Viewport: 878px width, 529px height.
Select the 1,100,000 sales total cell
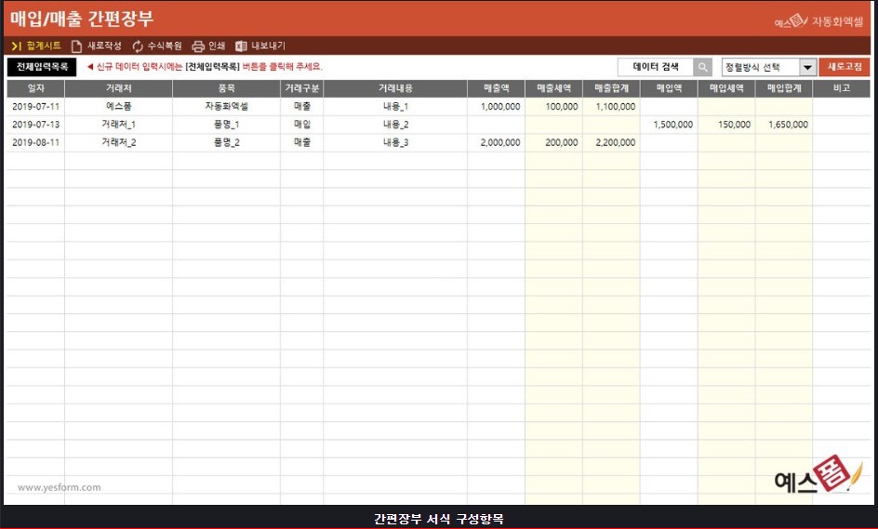pos(611,106)
